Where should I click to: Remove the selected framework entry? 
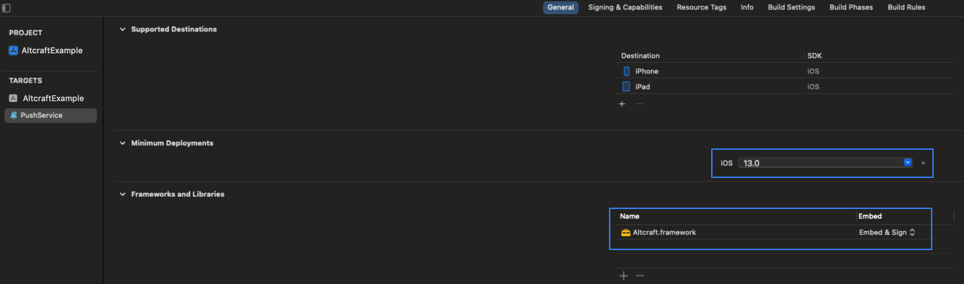tap(640, 276)
